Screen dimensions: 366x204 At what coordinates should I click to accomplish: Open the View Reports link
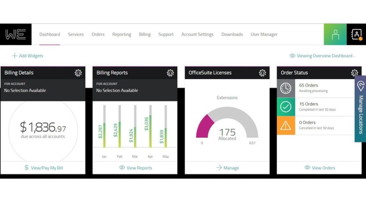[x=135, y=168]
